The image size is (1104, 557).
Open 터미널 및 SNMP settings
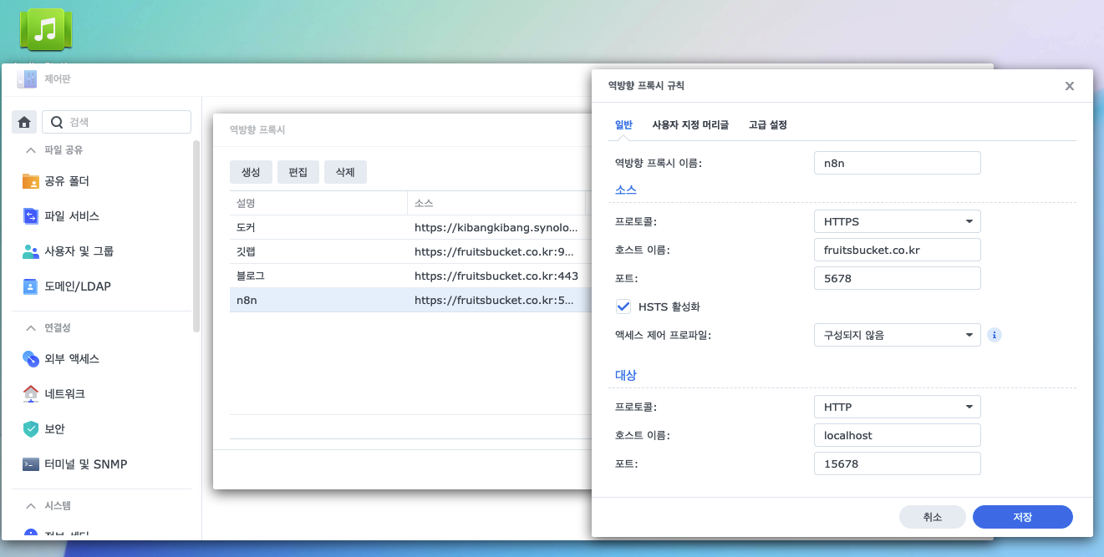point(85,464)
